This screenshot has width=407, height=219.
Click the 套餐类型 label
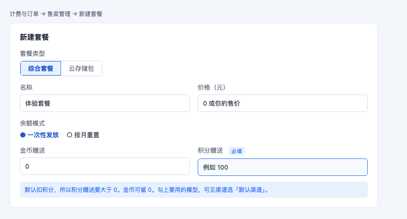(x=32, y=54)
